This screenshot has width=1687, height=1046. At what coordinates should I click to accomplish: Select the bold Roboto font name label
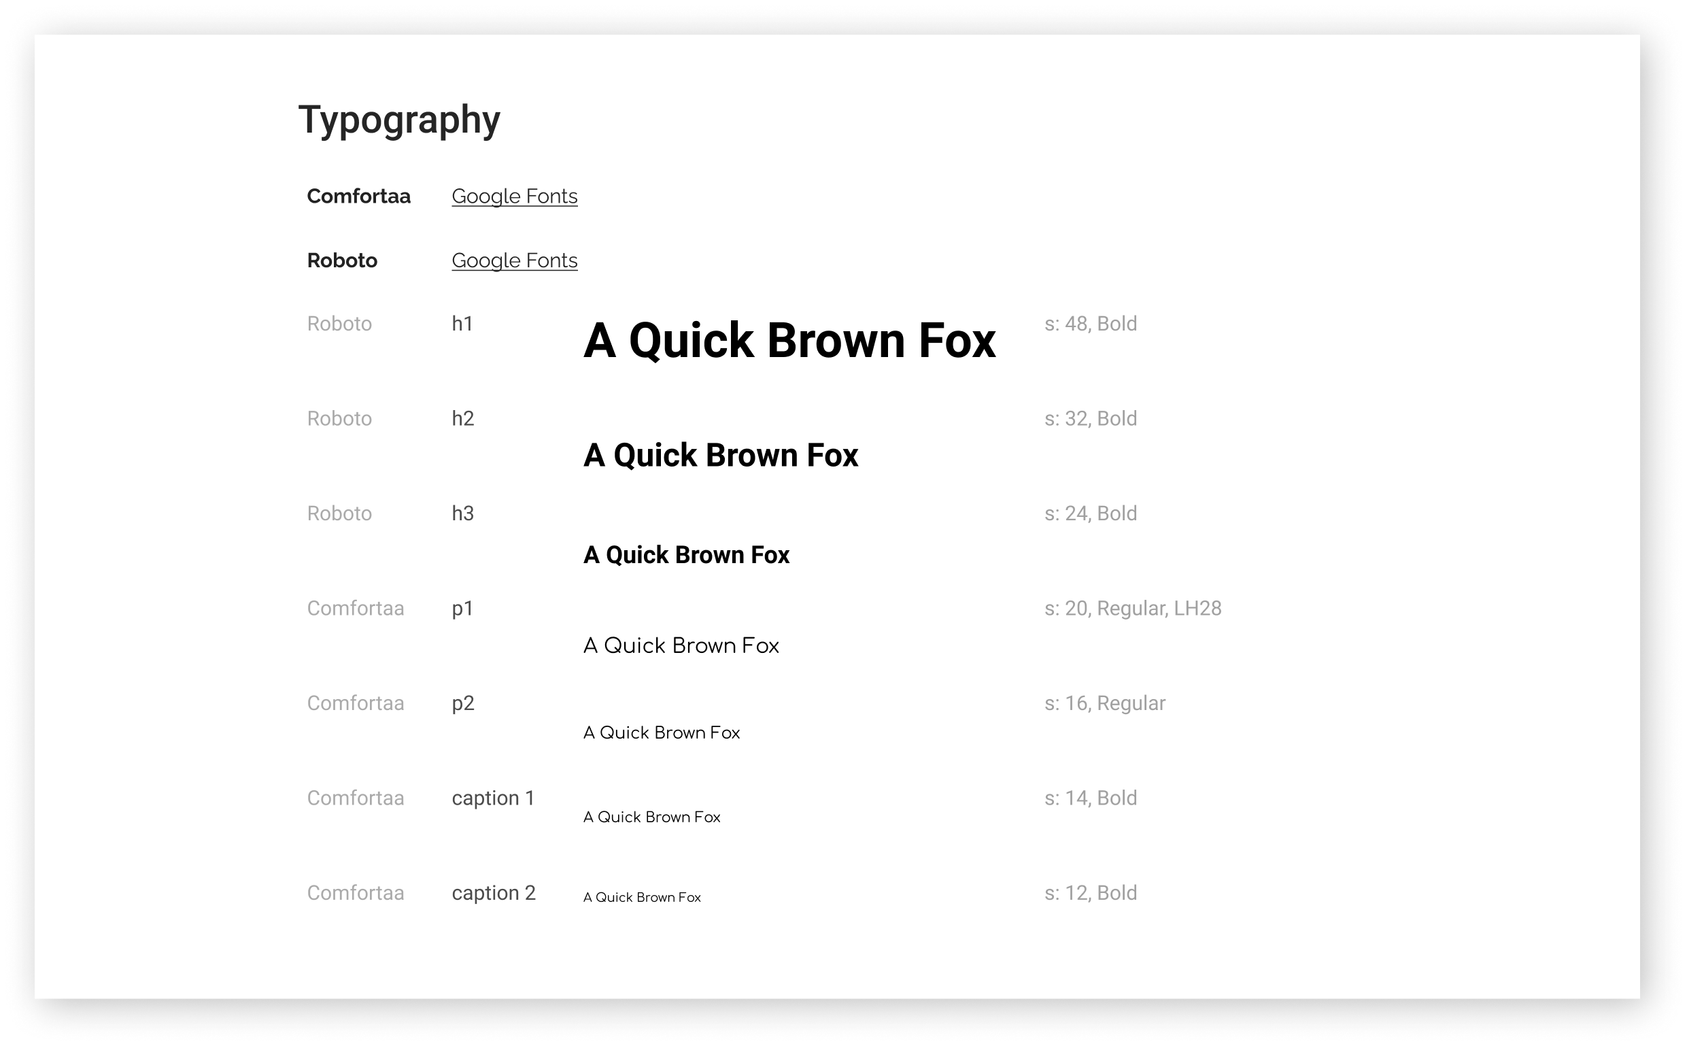(x=342, y=260)
